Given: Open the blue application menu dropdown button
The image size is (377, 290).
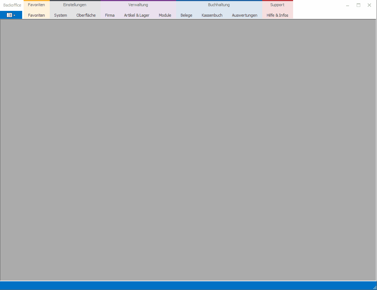Looking at the screenshot, I should [x=11, y=15].
